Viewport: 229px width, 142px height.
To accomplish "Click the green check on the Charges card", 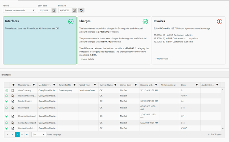I will click(145, 22).
